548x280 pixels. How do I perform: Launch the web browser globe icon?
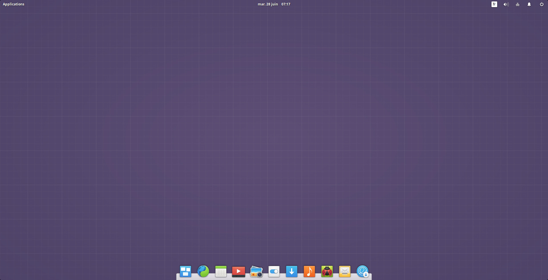point(203,271)
